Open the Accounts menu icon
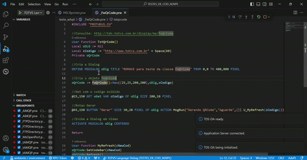307x160 pixels. pos(6,138)
